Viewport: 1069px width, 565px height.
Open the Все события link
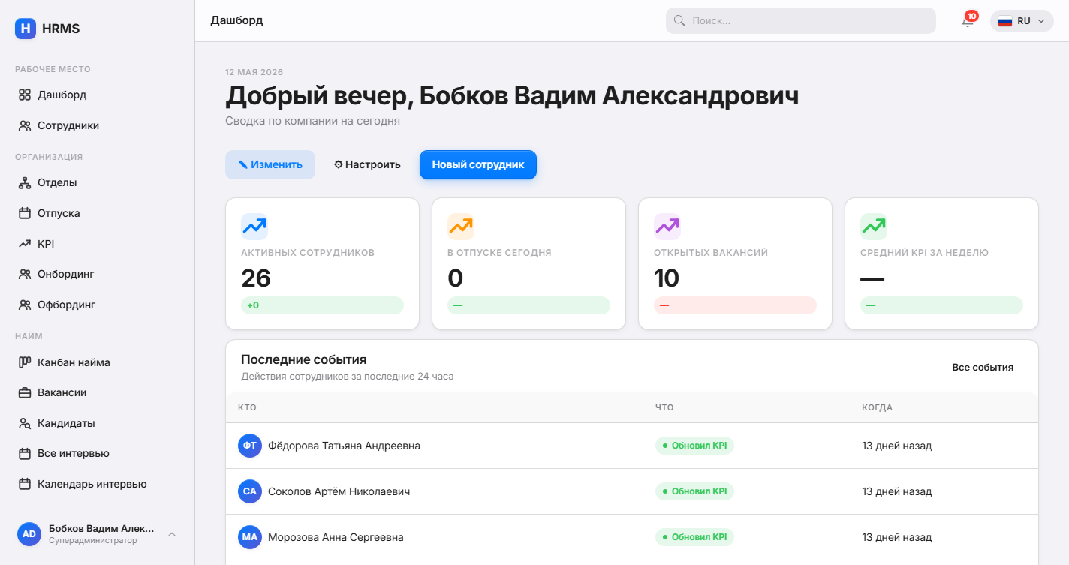click(x=983, y=368)
